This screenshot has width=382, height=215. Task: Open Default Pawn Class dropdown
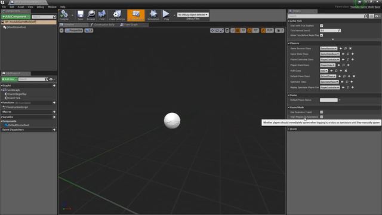328,76
